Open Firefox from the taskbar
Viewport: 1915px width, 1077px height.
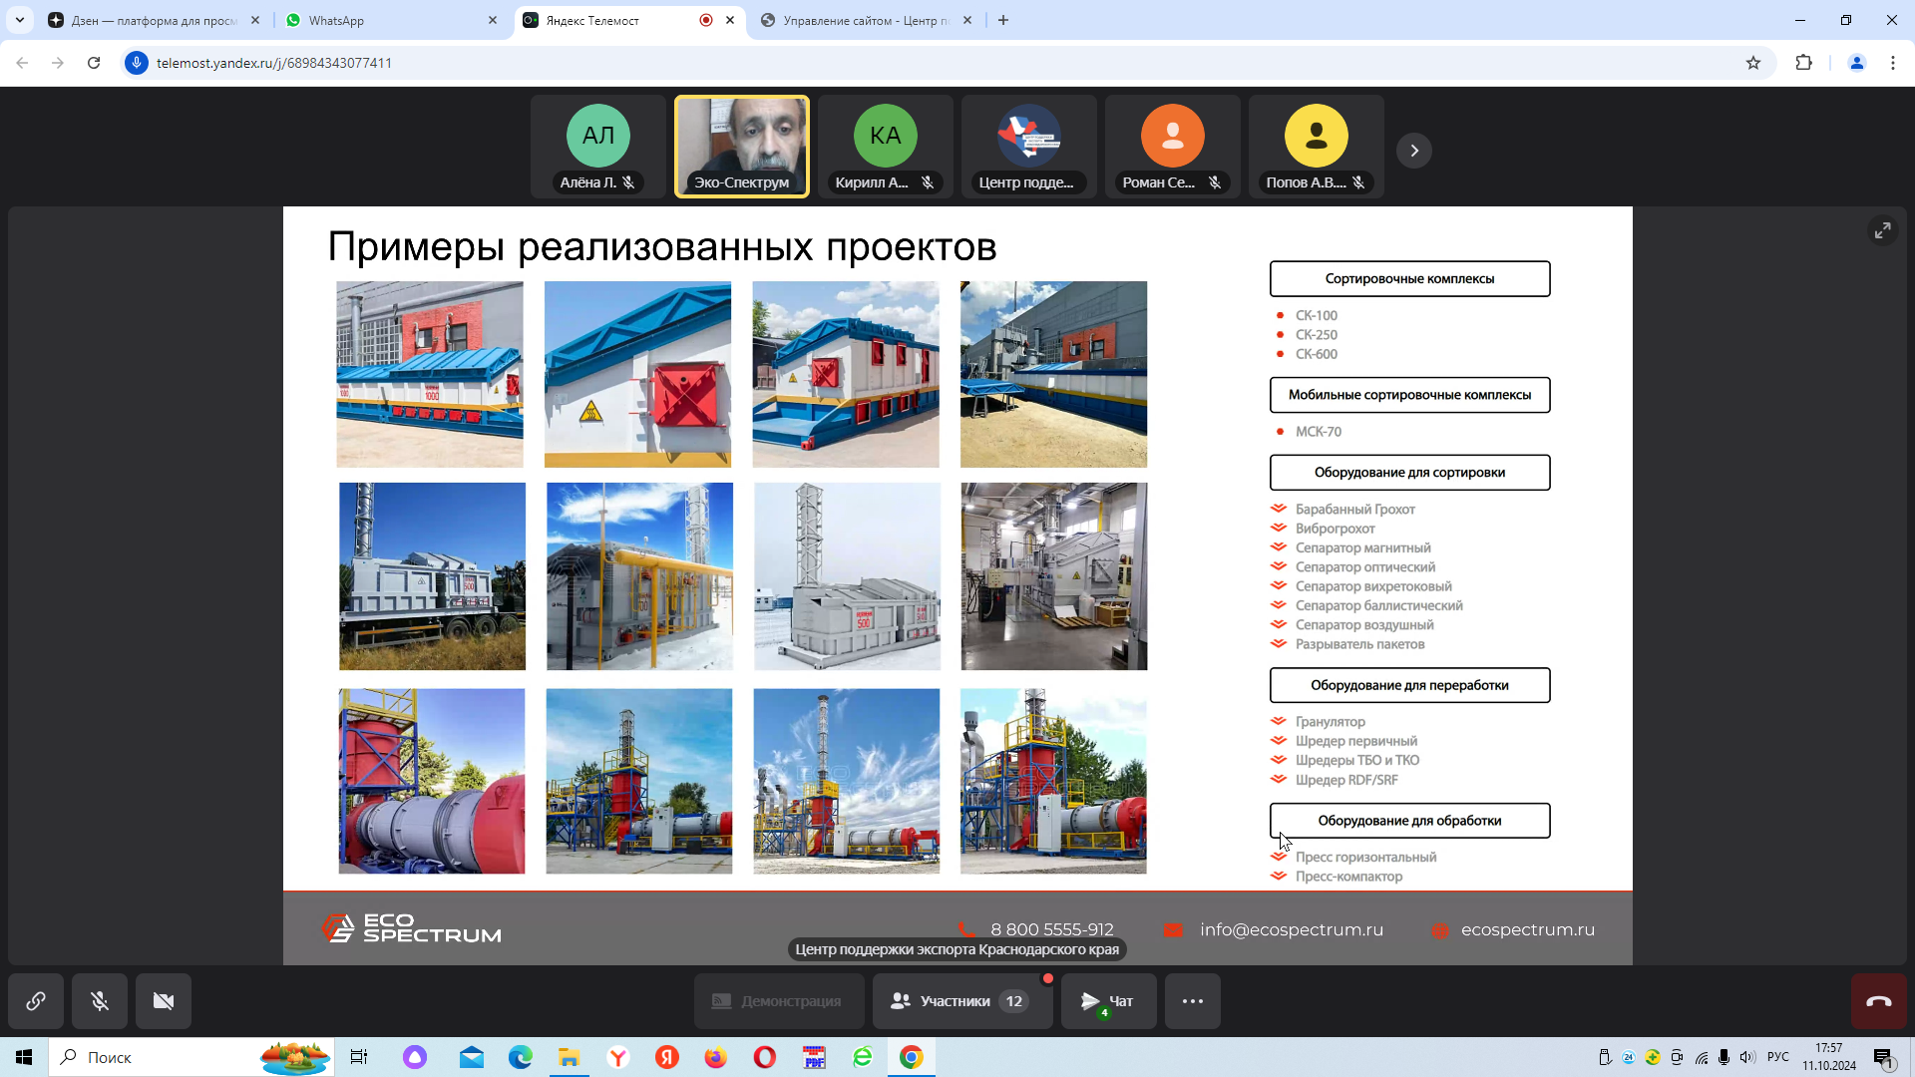[716, 1057]
